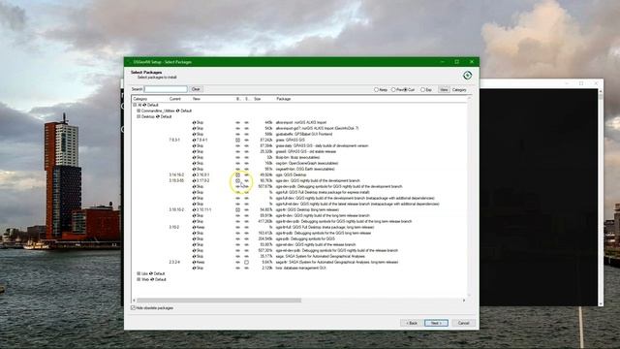
Task: Select the Curr radio button
Action: pos(405,90)
